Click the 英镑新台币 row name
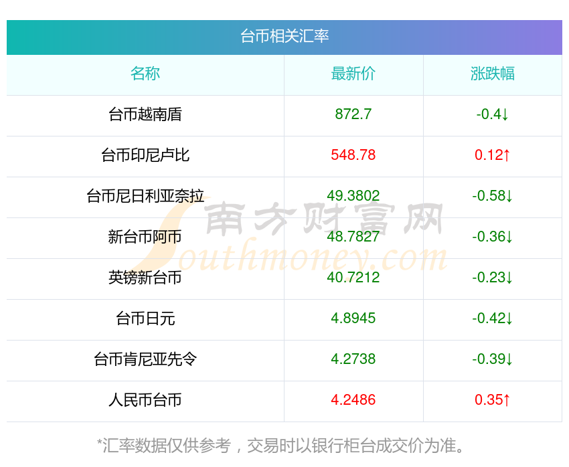The width and height of the screenshot is (569, 467). pyautogui.click(x=145, y=278)
